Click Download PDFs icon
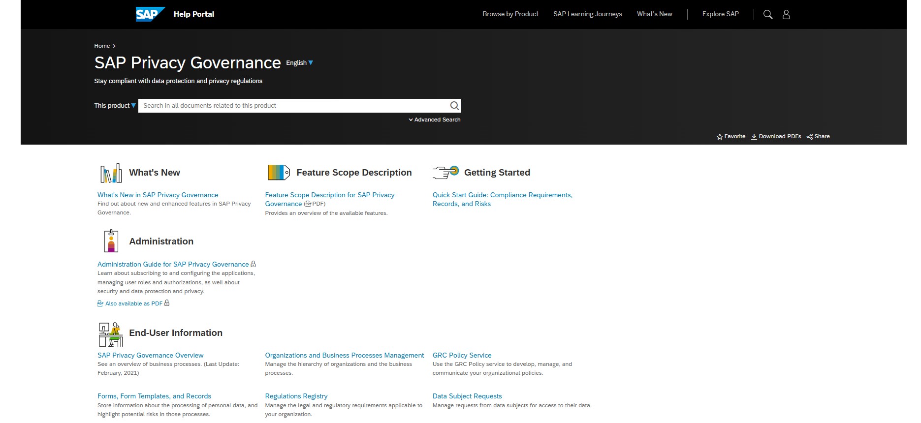Viewport: 921px width, 423px height. click(x=754, y=137)
